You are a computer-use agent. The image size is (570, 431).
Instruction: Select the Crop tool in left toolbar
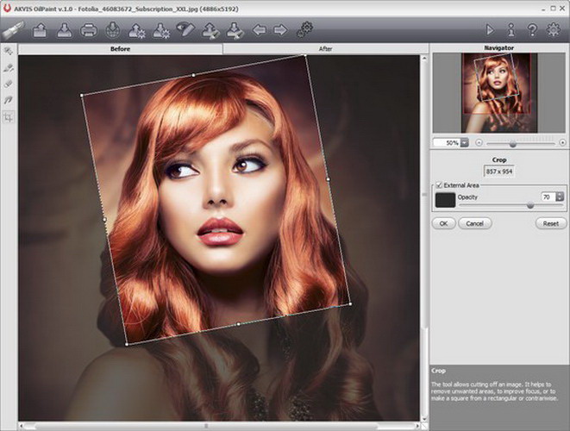[9, 116]
